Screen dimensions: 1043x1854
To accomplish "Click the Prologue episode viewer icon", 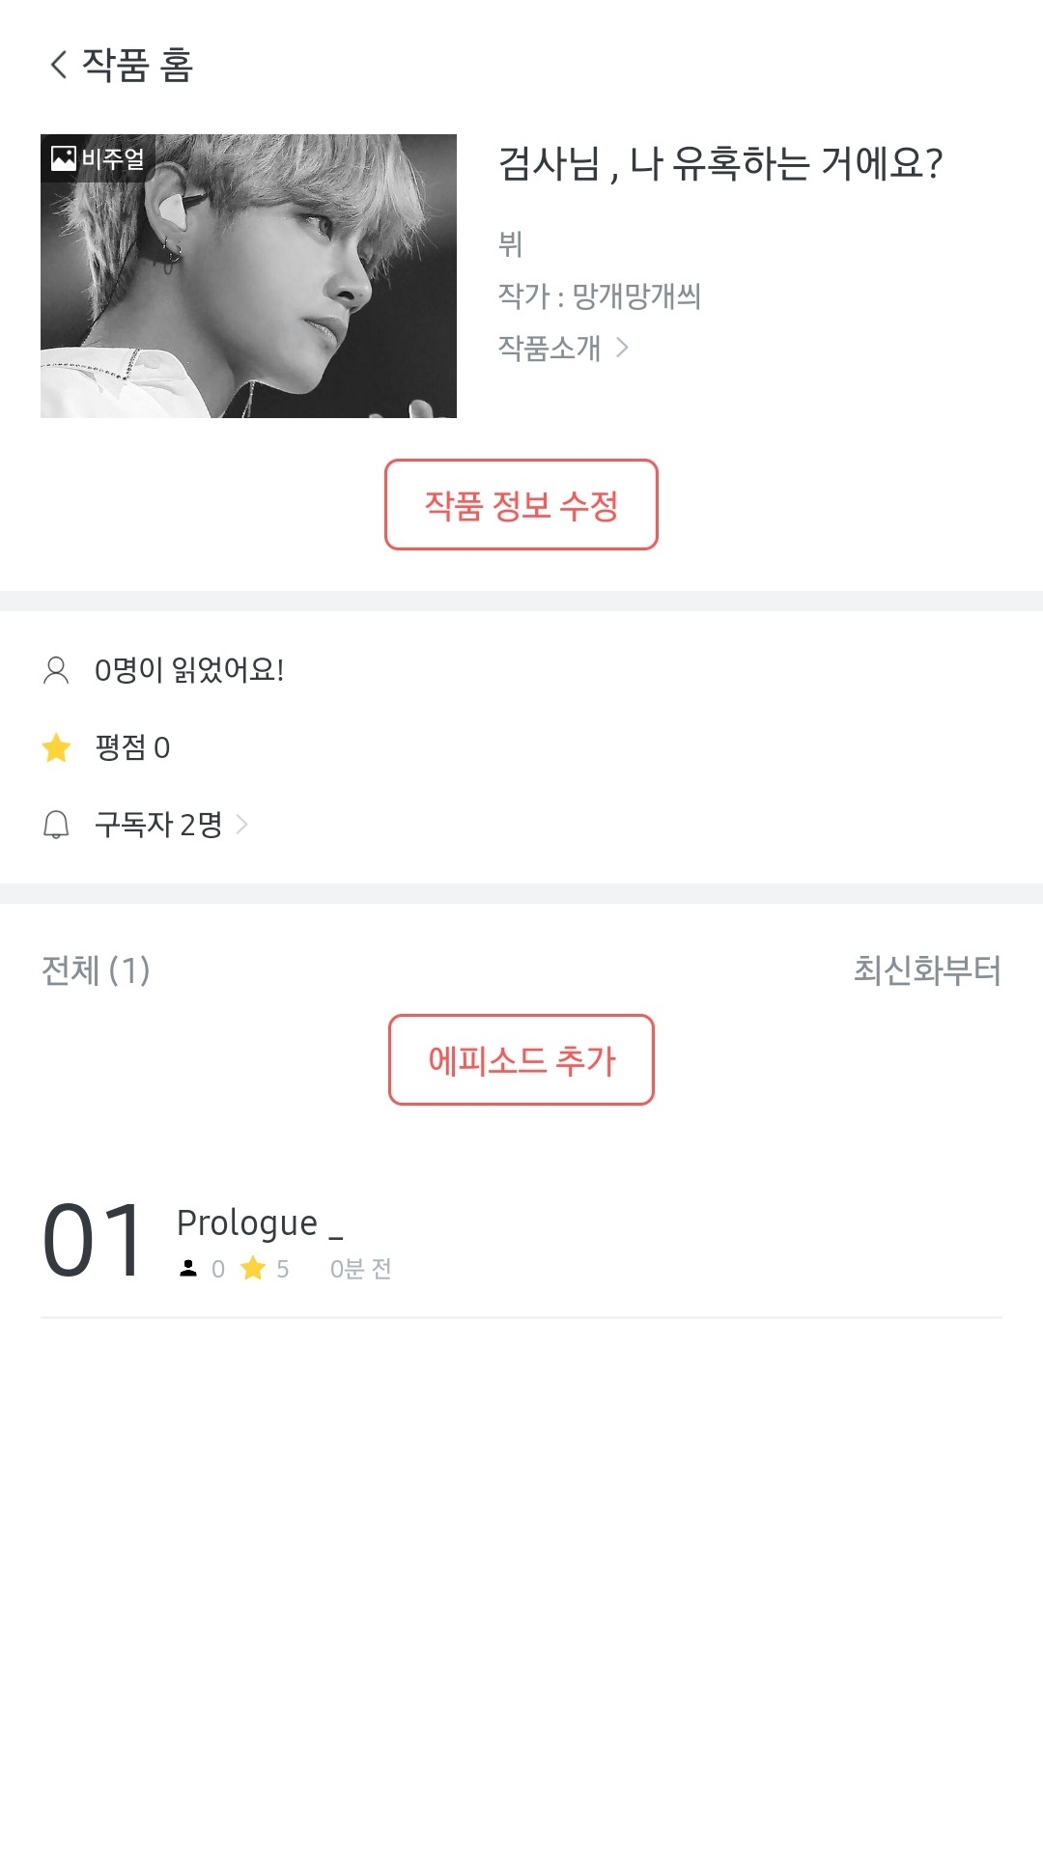I will [188, 1269].
